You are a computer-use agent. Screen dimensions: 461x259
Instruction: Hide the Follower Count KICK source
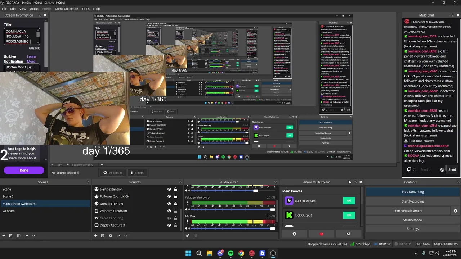[169, 196]
